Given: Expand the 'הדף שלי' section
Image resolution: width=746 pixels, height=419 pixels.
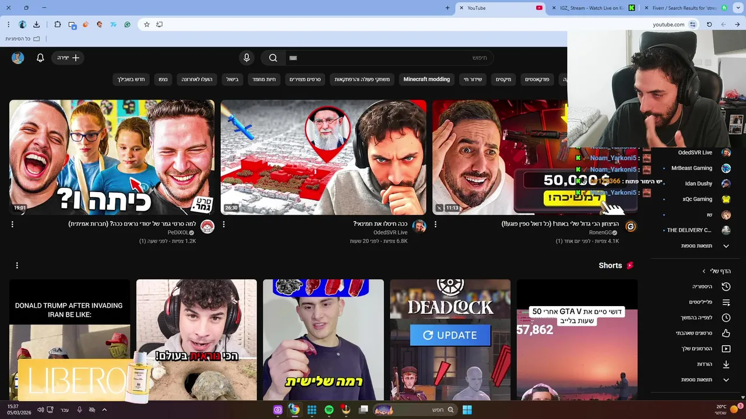Looking at the screenshot, I should click(716, 271).
